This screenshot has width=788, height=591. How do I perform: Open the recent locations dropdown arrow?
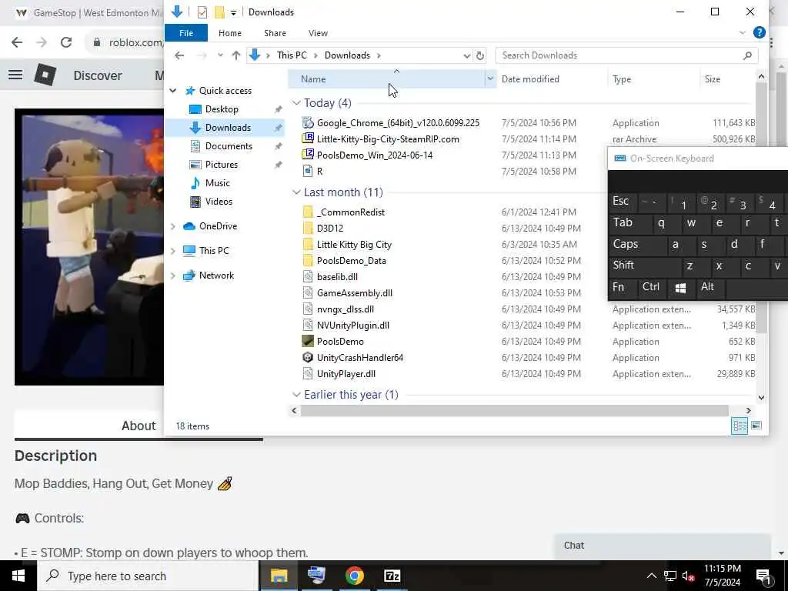[220, 55]
